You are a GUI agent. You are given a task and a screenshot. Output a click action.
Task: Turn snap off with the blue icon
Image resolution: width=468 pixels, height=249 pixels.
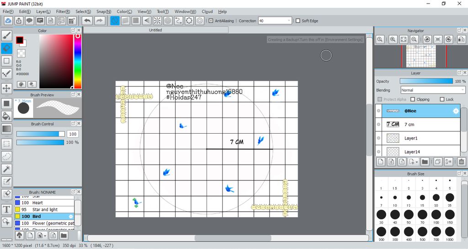coord(115,21)
